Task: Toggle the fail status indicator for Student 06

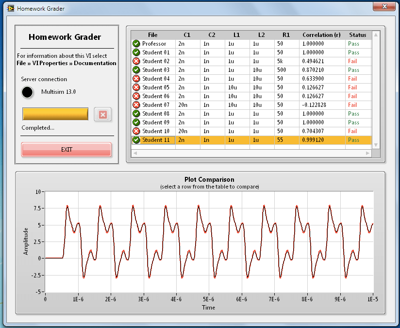Action: tap(136, 96)
